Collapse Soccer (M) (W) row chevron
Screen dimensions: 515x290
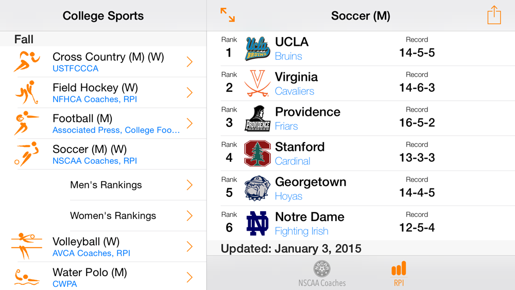point(190,154)
